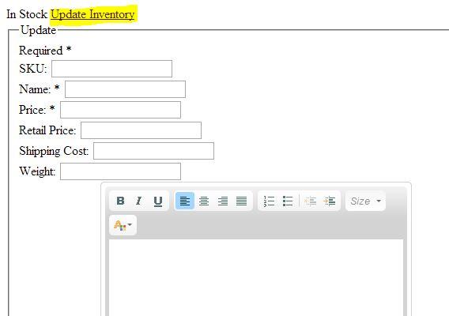449x316 pixels.
Task: Select the Shipping Cost field
Action: (154, 151)
